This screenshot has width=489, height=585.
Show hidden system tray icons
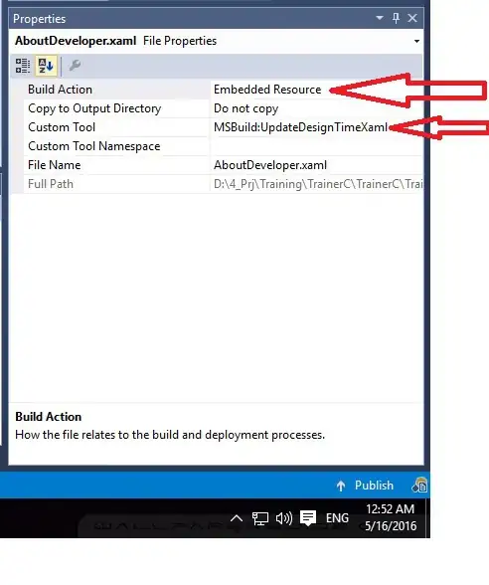point(237,518)
